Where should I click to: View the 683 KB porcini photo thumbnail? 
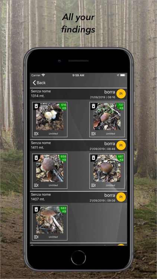(49, 220)
